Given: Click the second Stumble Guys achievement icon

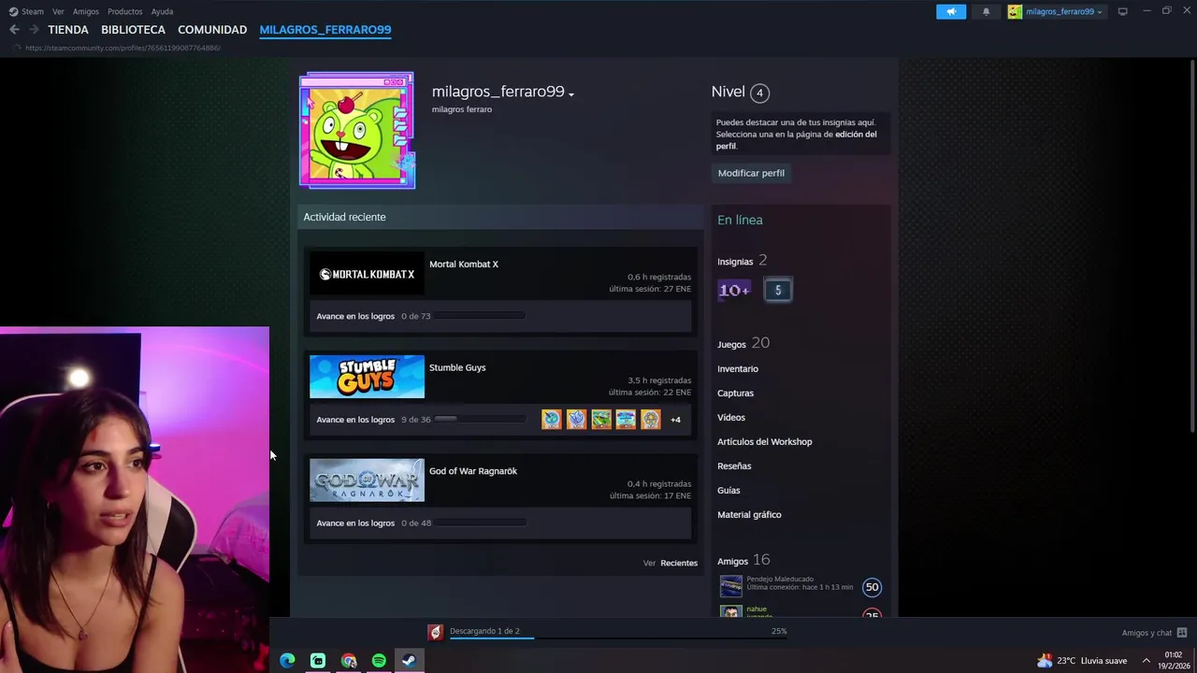Looking at the screenshot, I should [576, 420].
